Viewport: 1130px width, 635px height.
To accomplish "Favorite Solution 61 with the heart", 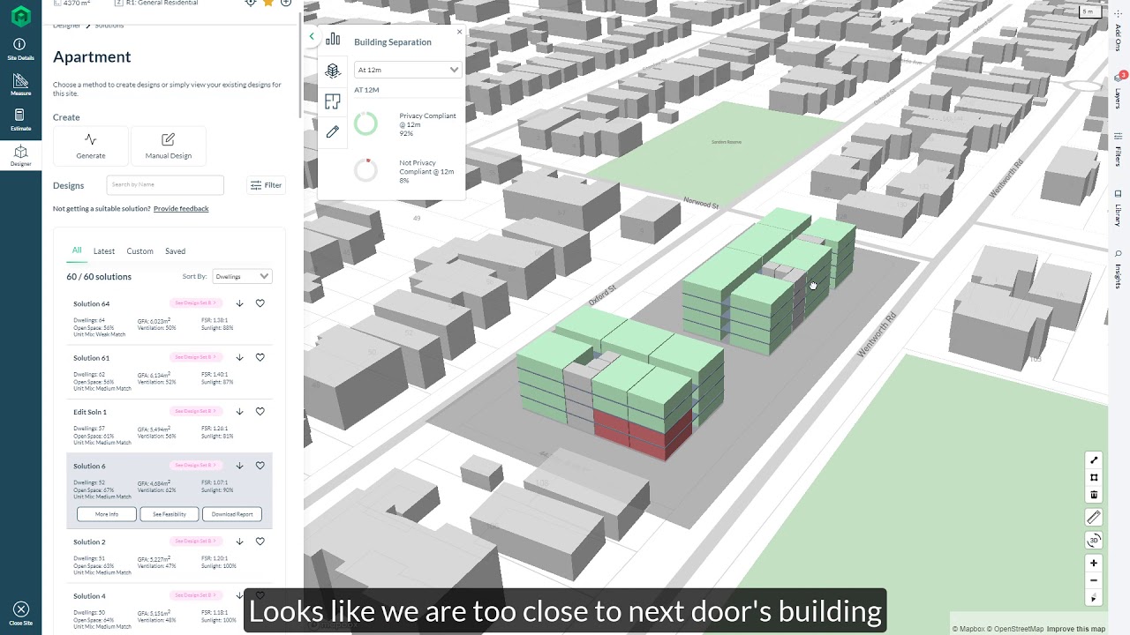I will pos(260,357).
